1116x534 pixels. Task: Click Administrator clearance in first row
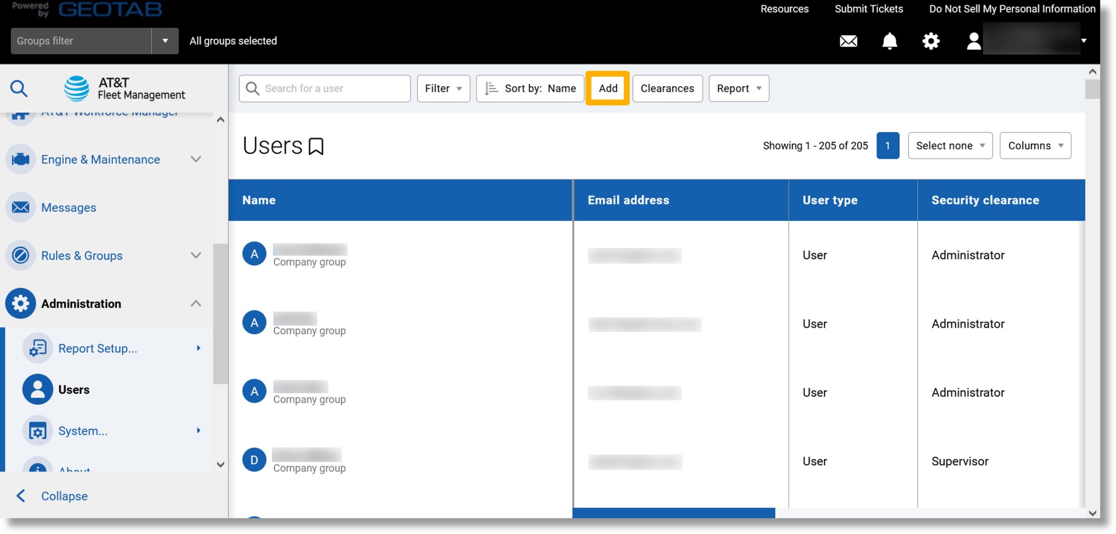click(968, 255)
